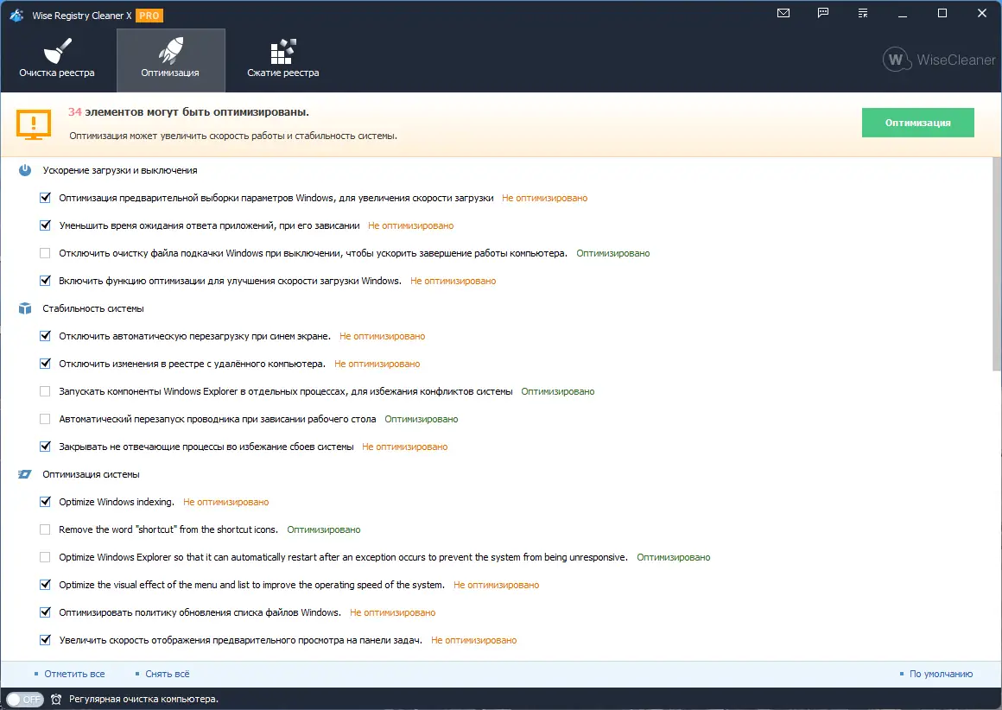Click the power icon beside Ускорение загрузки
Image resolution: width=1002 pixels, height=710 pixels.
tap(25, 170)
